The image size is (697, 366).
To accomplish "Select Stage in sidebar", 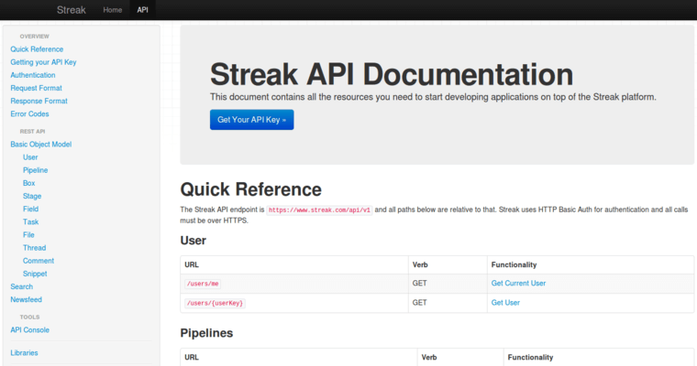I will (x=32, y=196).
